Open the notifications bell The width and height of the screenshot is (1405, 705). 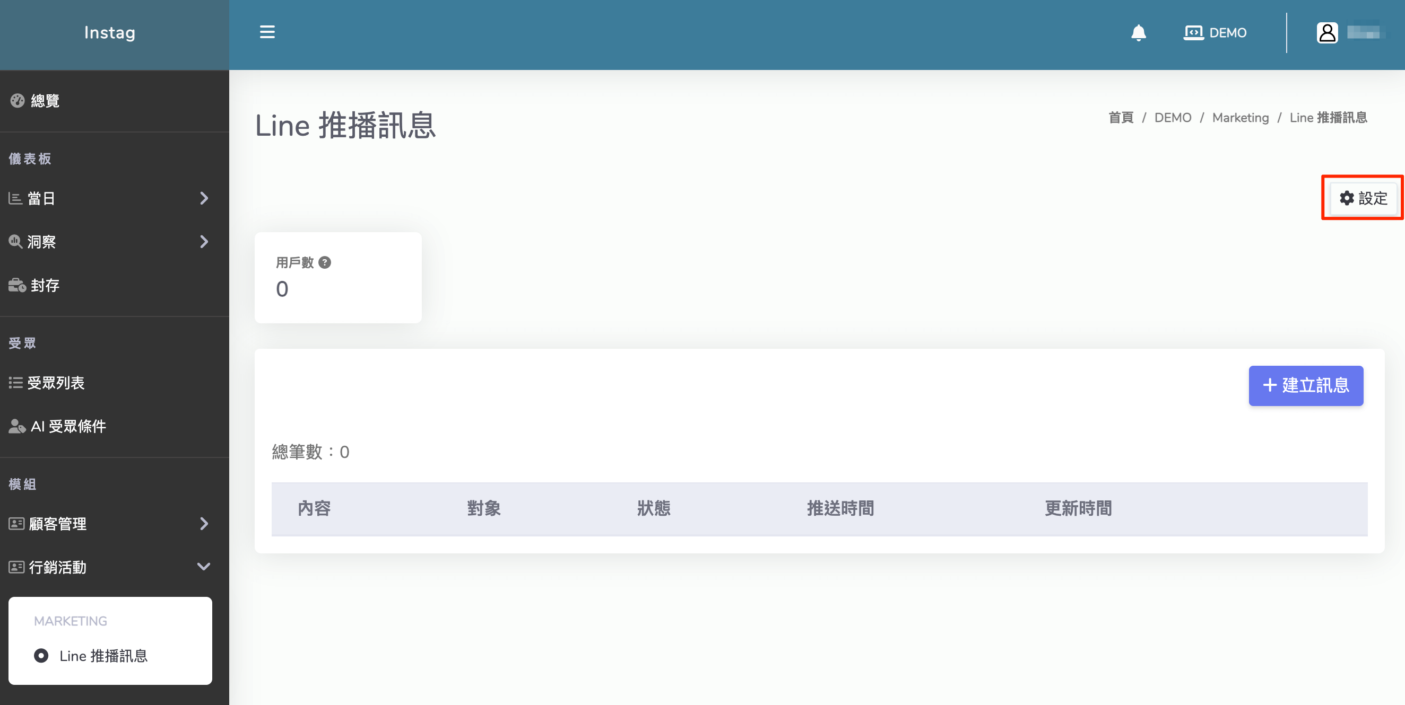click(x=1138, y=33)
